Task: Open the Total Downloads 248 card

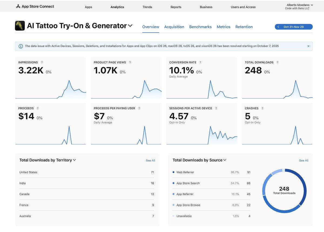Action: point(277,78)
